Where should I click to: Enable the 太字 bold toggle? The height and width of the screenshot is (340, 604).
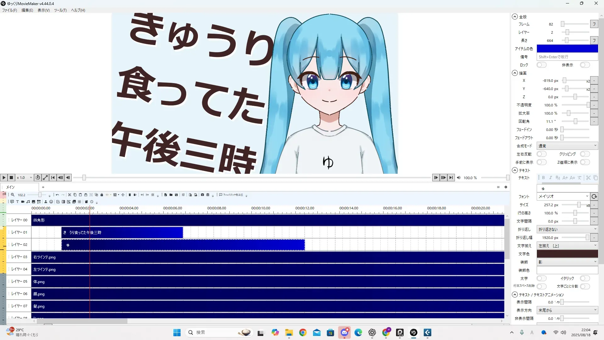[x=541, y=278]
